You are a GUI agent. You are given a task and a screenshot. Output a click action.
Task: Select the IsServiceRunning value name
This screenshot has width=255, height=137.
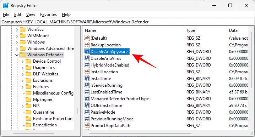[107, 85]
